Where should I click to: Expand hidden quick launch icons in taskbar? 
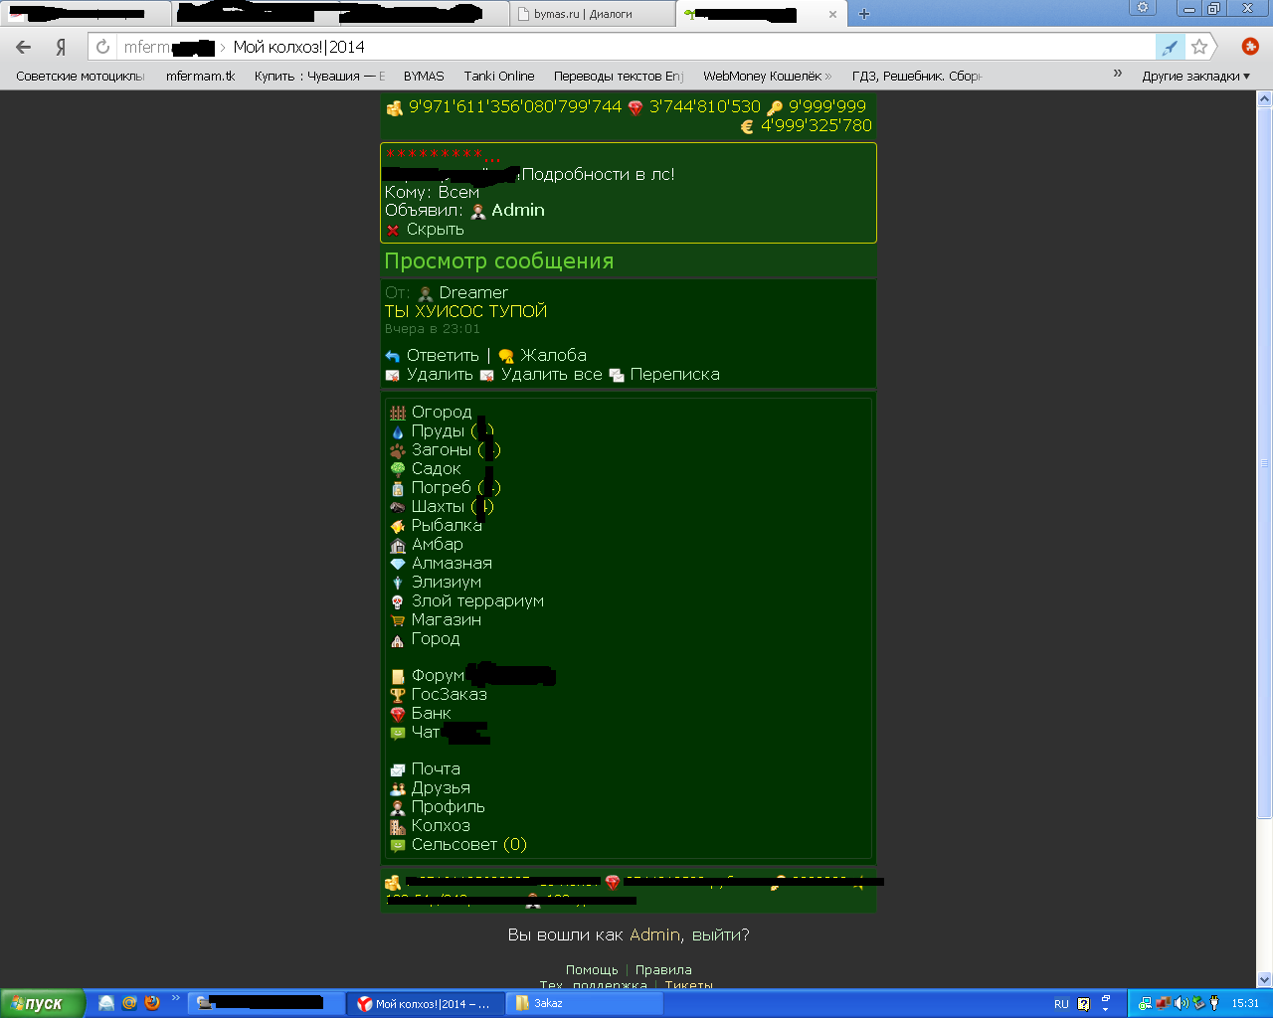click(176, 998)
